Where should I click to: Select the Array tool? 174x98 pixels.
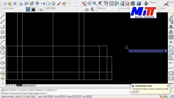coord(171,37)
